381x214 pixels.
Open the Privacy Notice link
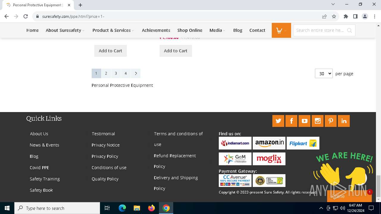[106, 145]
